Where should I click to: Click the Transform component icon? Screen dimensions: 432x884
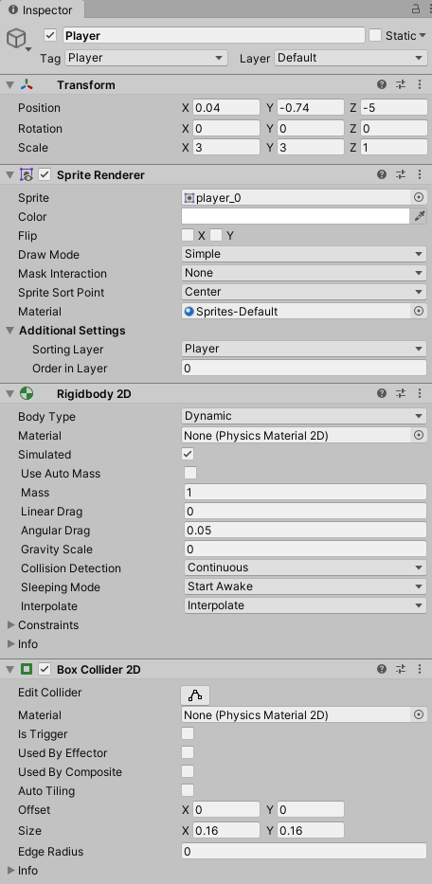[27, 84]
